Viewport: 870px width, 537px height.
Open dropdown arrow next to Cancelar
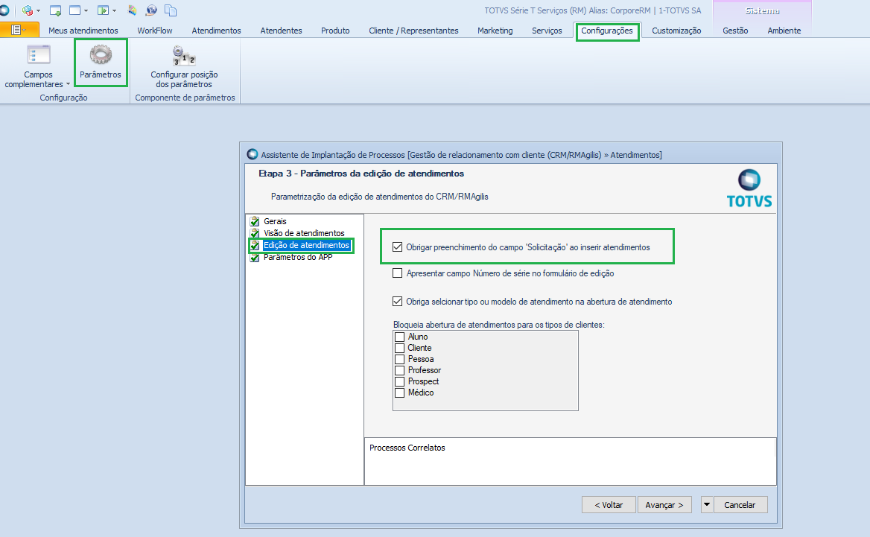[707, 505]
